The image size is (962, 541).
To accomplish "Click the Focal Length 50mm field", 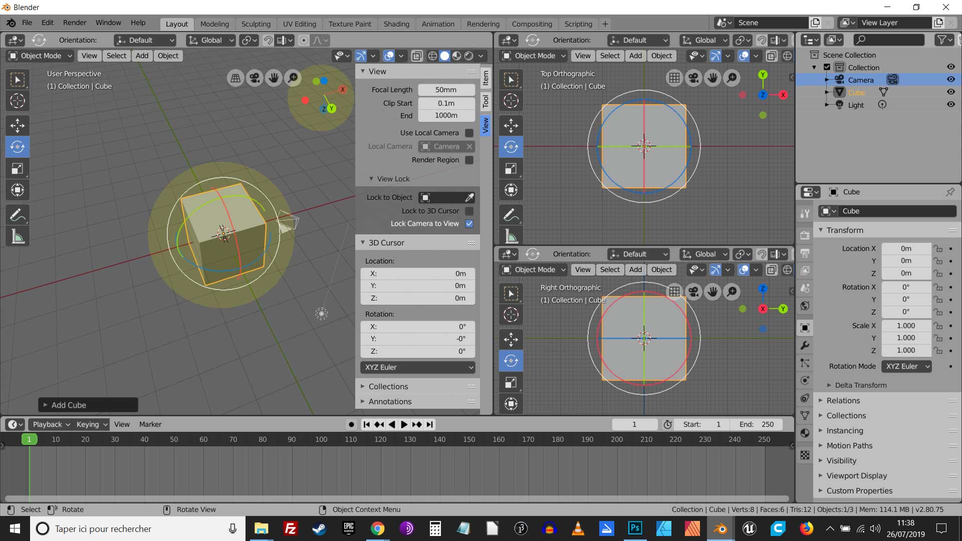I will pos(445,90).
